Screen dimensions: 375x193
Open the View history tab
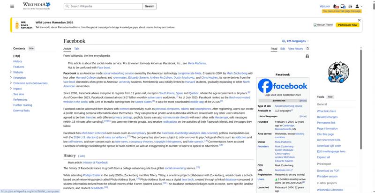click(x=295, y=48)
